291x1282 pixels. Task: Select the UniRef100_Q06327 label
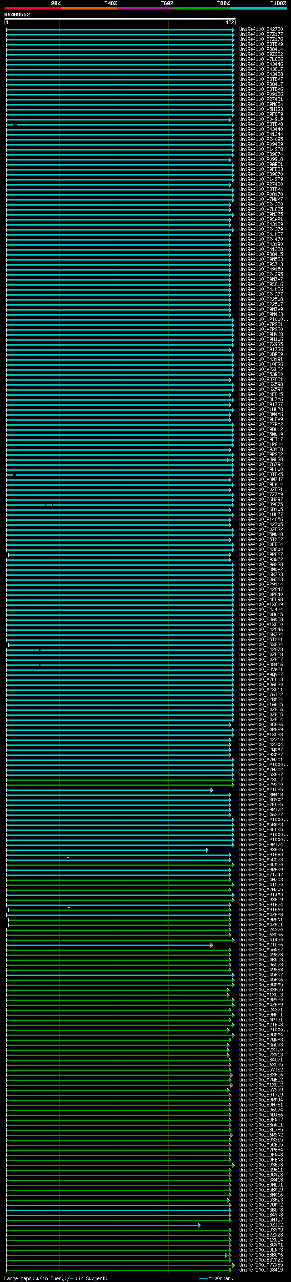[x=261, y=814]
